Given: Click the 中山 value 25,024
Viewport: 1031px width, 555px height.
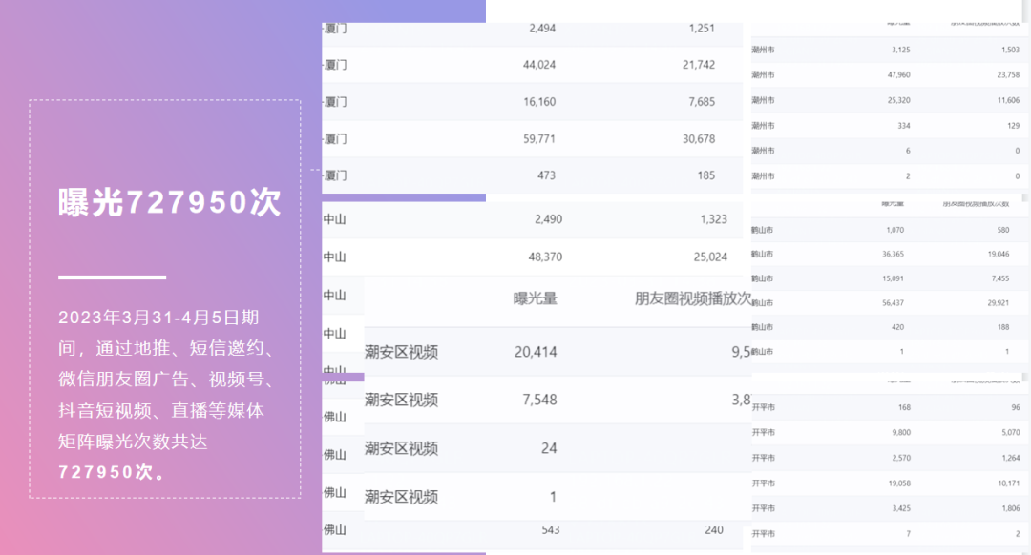Looking at the screenshot, I should click(710, 257).
